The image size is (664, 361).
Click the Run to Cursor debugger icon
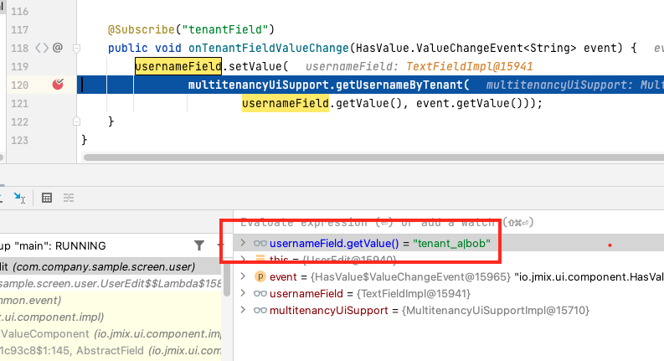pyautogui.click(x=19, y=198)
